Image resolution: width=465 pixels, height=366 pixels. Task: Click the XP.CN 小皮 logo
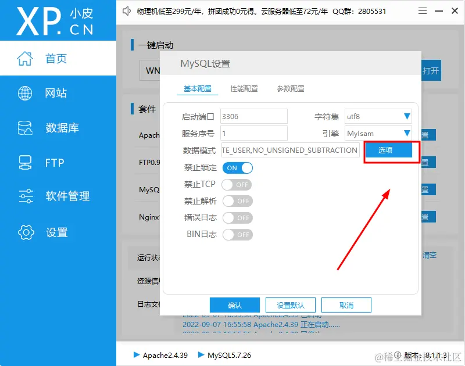[55, 21]
